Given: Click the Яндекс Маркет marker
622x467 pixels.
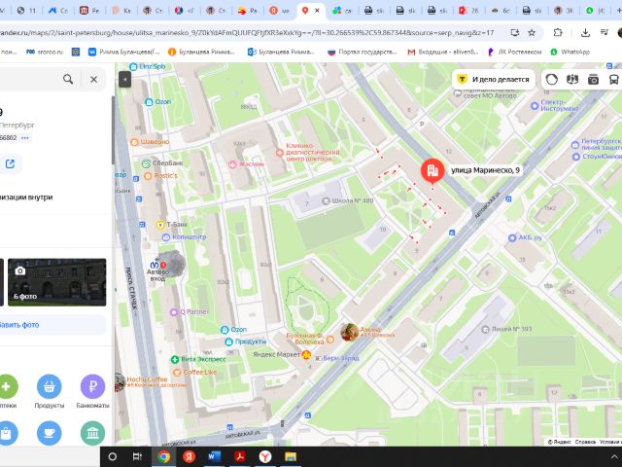Looking at the screenshot, I should [x=306, y=354].
